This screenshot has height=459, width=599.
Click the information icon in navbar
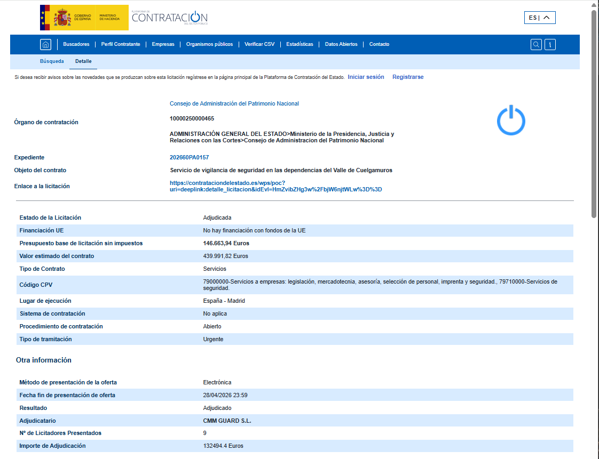[x=550, y=45]
